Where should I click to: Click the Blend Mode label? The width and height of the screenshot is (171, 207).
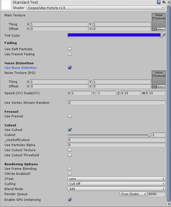point(14,189)
